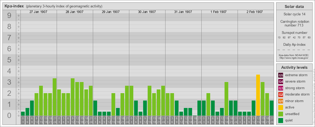Click the G1 minor storm legend icon
The image size is (315, 127).
[x=281, y=101]
